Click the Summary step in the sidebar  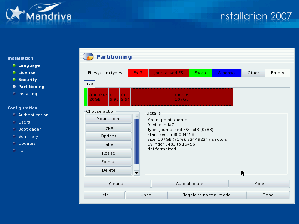[28, 136]
